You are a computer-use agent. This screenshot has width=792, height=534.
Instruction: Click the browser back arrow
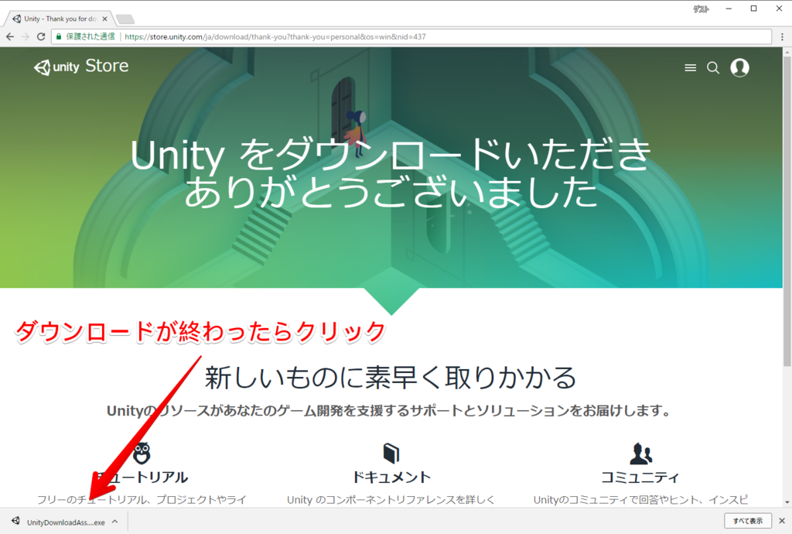[10, 36]
